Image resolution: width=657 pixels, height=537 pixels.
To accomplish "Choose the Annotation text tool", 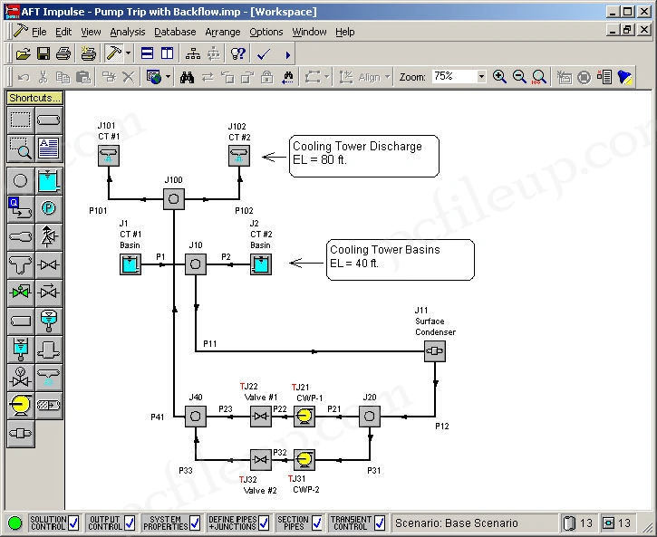I will (x=49, y=147).
